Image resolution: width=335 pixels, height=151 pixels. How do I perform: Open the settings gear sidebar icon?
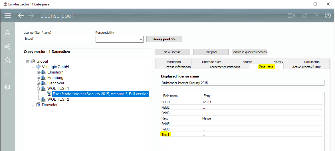[x=8, y=87]
